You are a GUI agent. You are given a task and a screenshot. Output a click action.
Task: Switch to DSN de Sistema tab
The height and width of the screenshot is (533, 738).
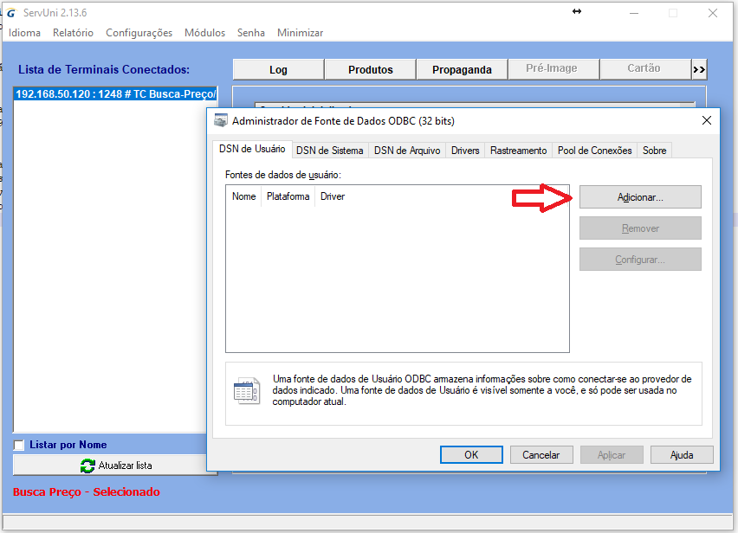[x=329, y=151]
